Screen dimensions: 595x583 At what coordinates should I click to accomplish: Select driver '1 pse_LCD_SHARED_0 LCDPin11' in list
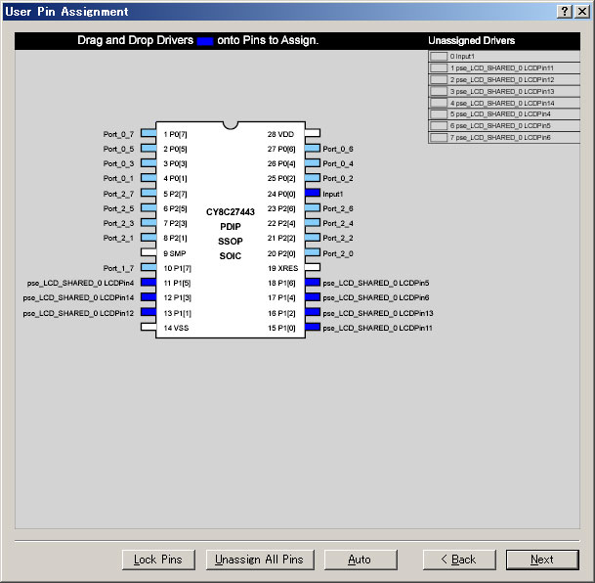[x=504, y=68]
